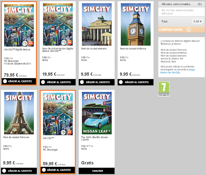The height and width of the screenshot is (175, 206).
Task: Open Nissan Leaf pack cover image
Action: [97, 113]
